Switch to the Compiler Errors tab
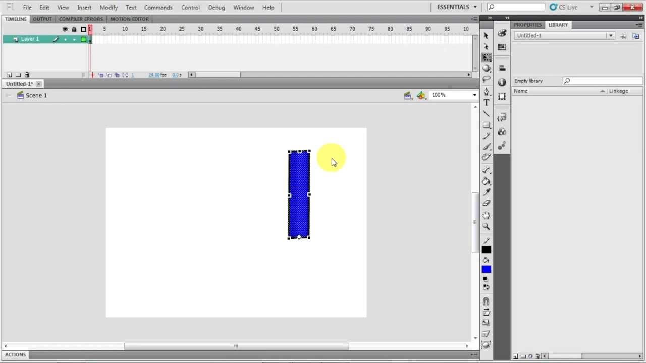The image size is (646, 363). 81,19
